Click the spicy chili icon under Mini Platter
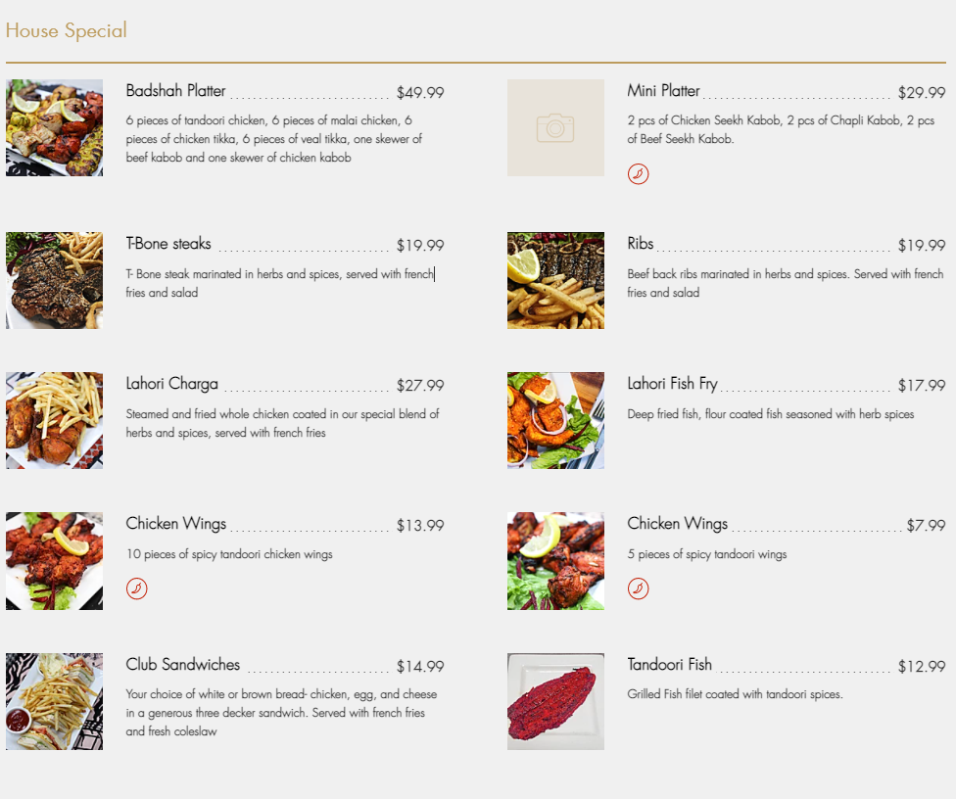Image resolution: width=956 pixels, height=799 pixels. (x=638, y=174)
